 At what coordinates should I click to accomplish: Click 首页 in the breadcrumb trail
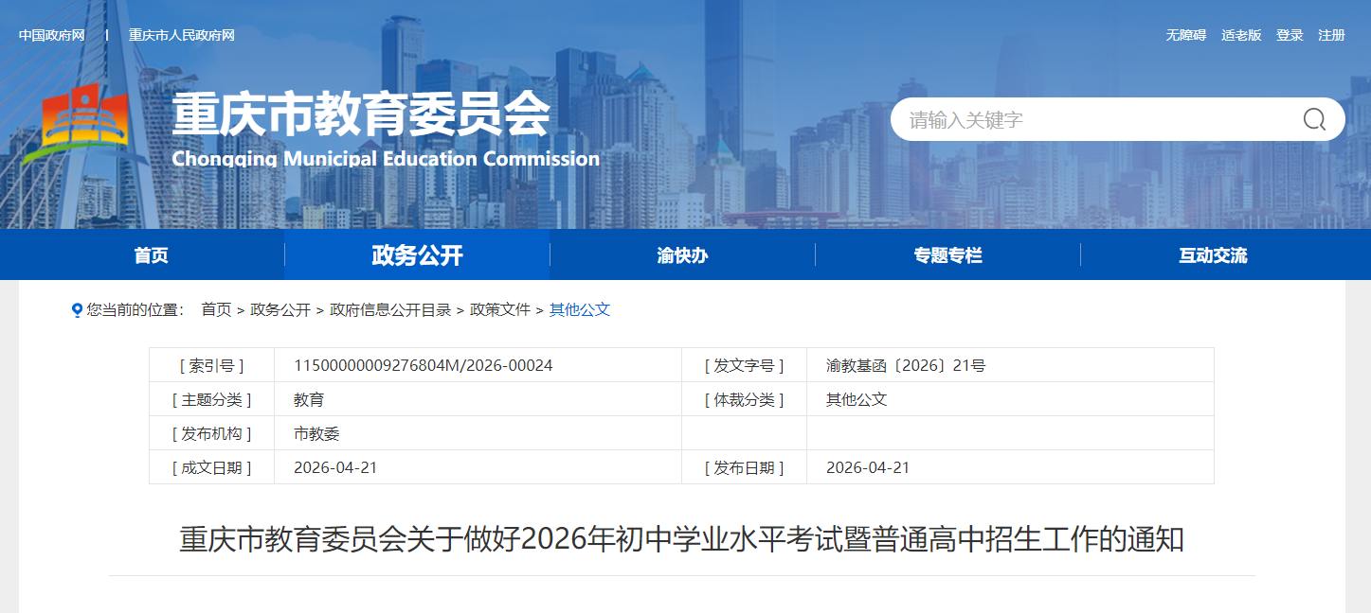(216, 310)
